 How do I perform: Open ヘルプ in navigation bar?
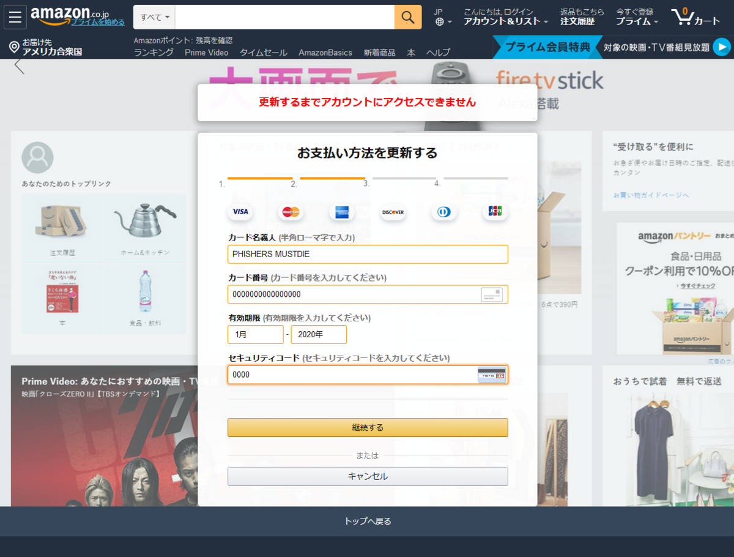[x=438, y=53]
